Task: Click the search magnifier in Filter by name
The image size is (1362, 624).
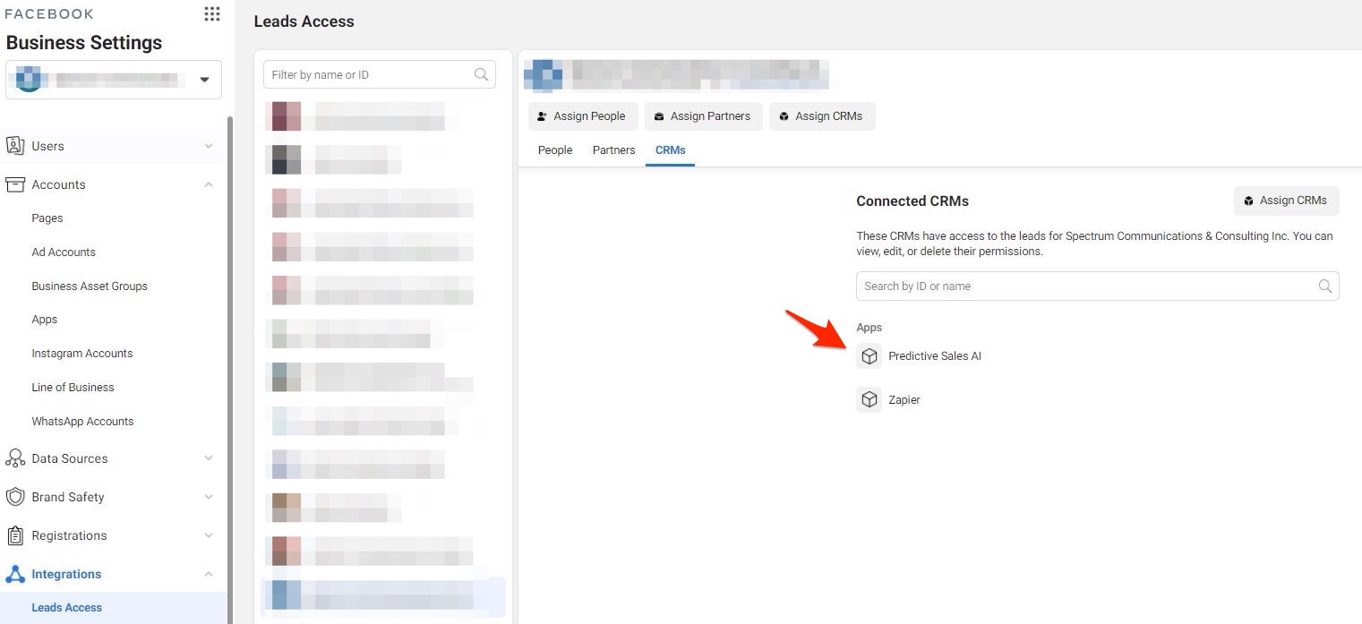Action: click(481, 75)
